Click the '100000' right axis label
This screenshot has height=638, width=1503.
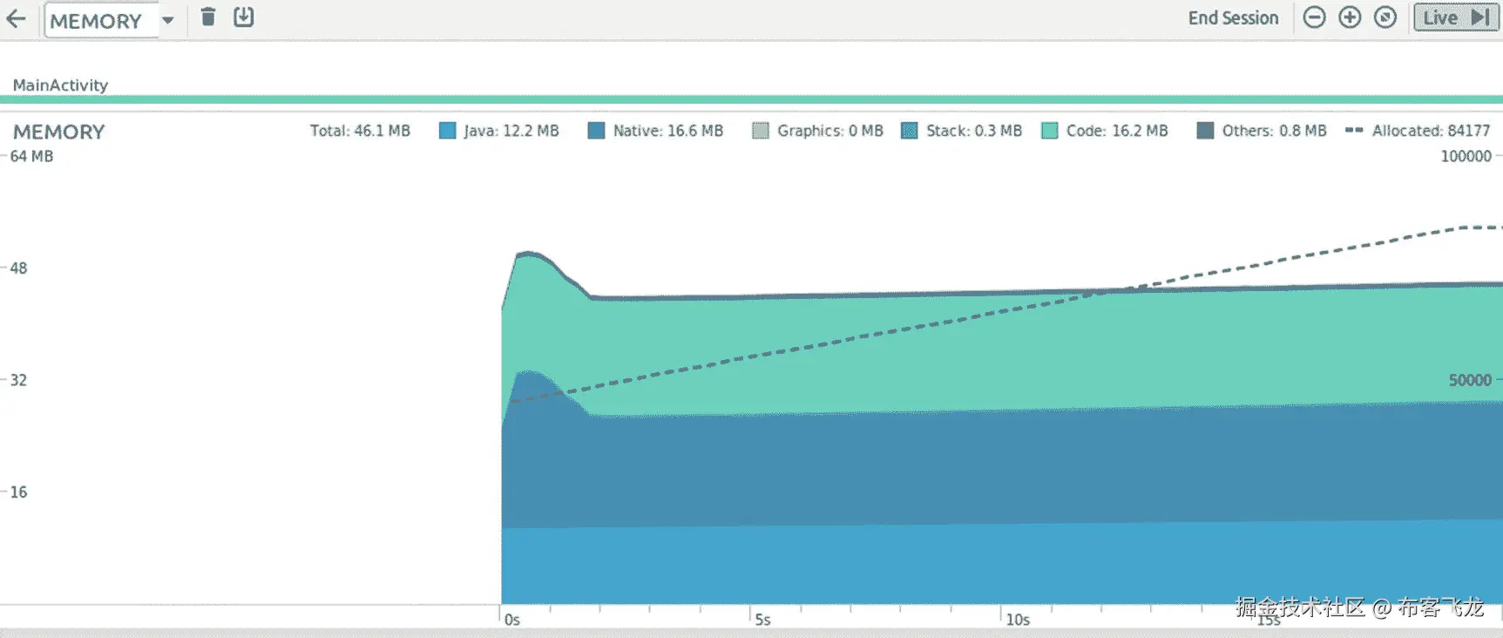pos(1466,156)
